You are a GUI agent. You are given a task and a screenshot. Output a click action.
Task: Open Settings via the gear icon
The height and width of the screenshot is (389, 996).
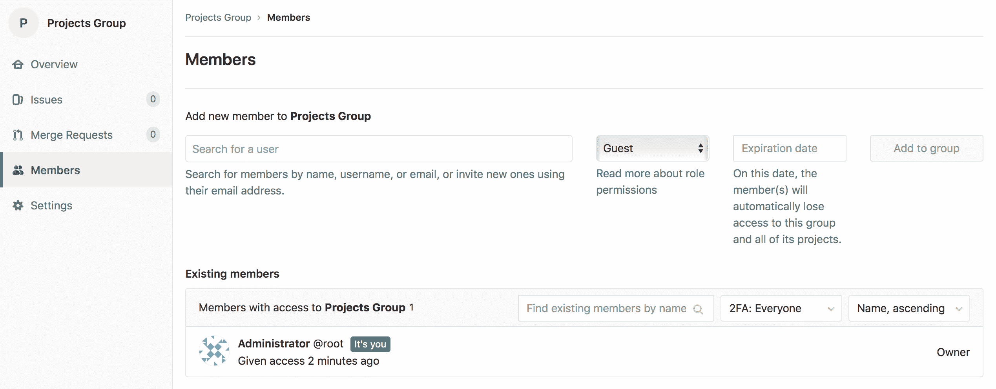(18, 205)
